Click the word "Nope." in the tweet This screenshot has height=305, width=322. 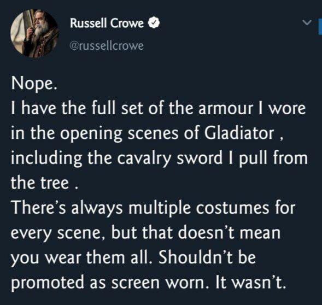point(34,84)
